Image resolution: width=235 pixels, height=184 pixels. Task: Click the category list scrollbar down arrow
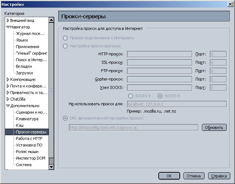[52, 167]
